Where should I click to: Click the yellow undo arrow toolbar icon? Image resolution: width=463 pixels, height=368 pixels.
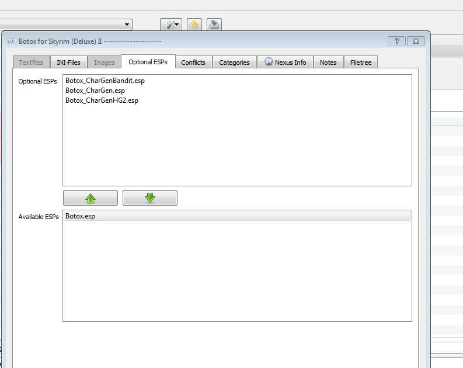(x=194, y=25)
